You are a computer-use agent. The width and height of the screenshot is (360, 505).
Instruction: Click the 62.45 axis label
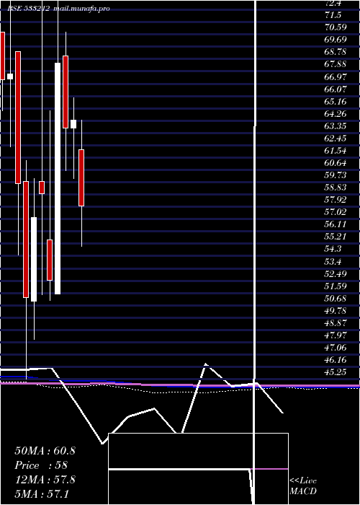click(336, 139)
